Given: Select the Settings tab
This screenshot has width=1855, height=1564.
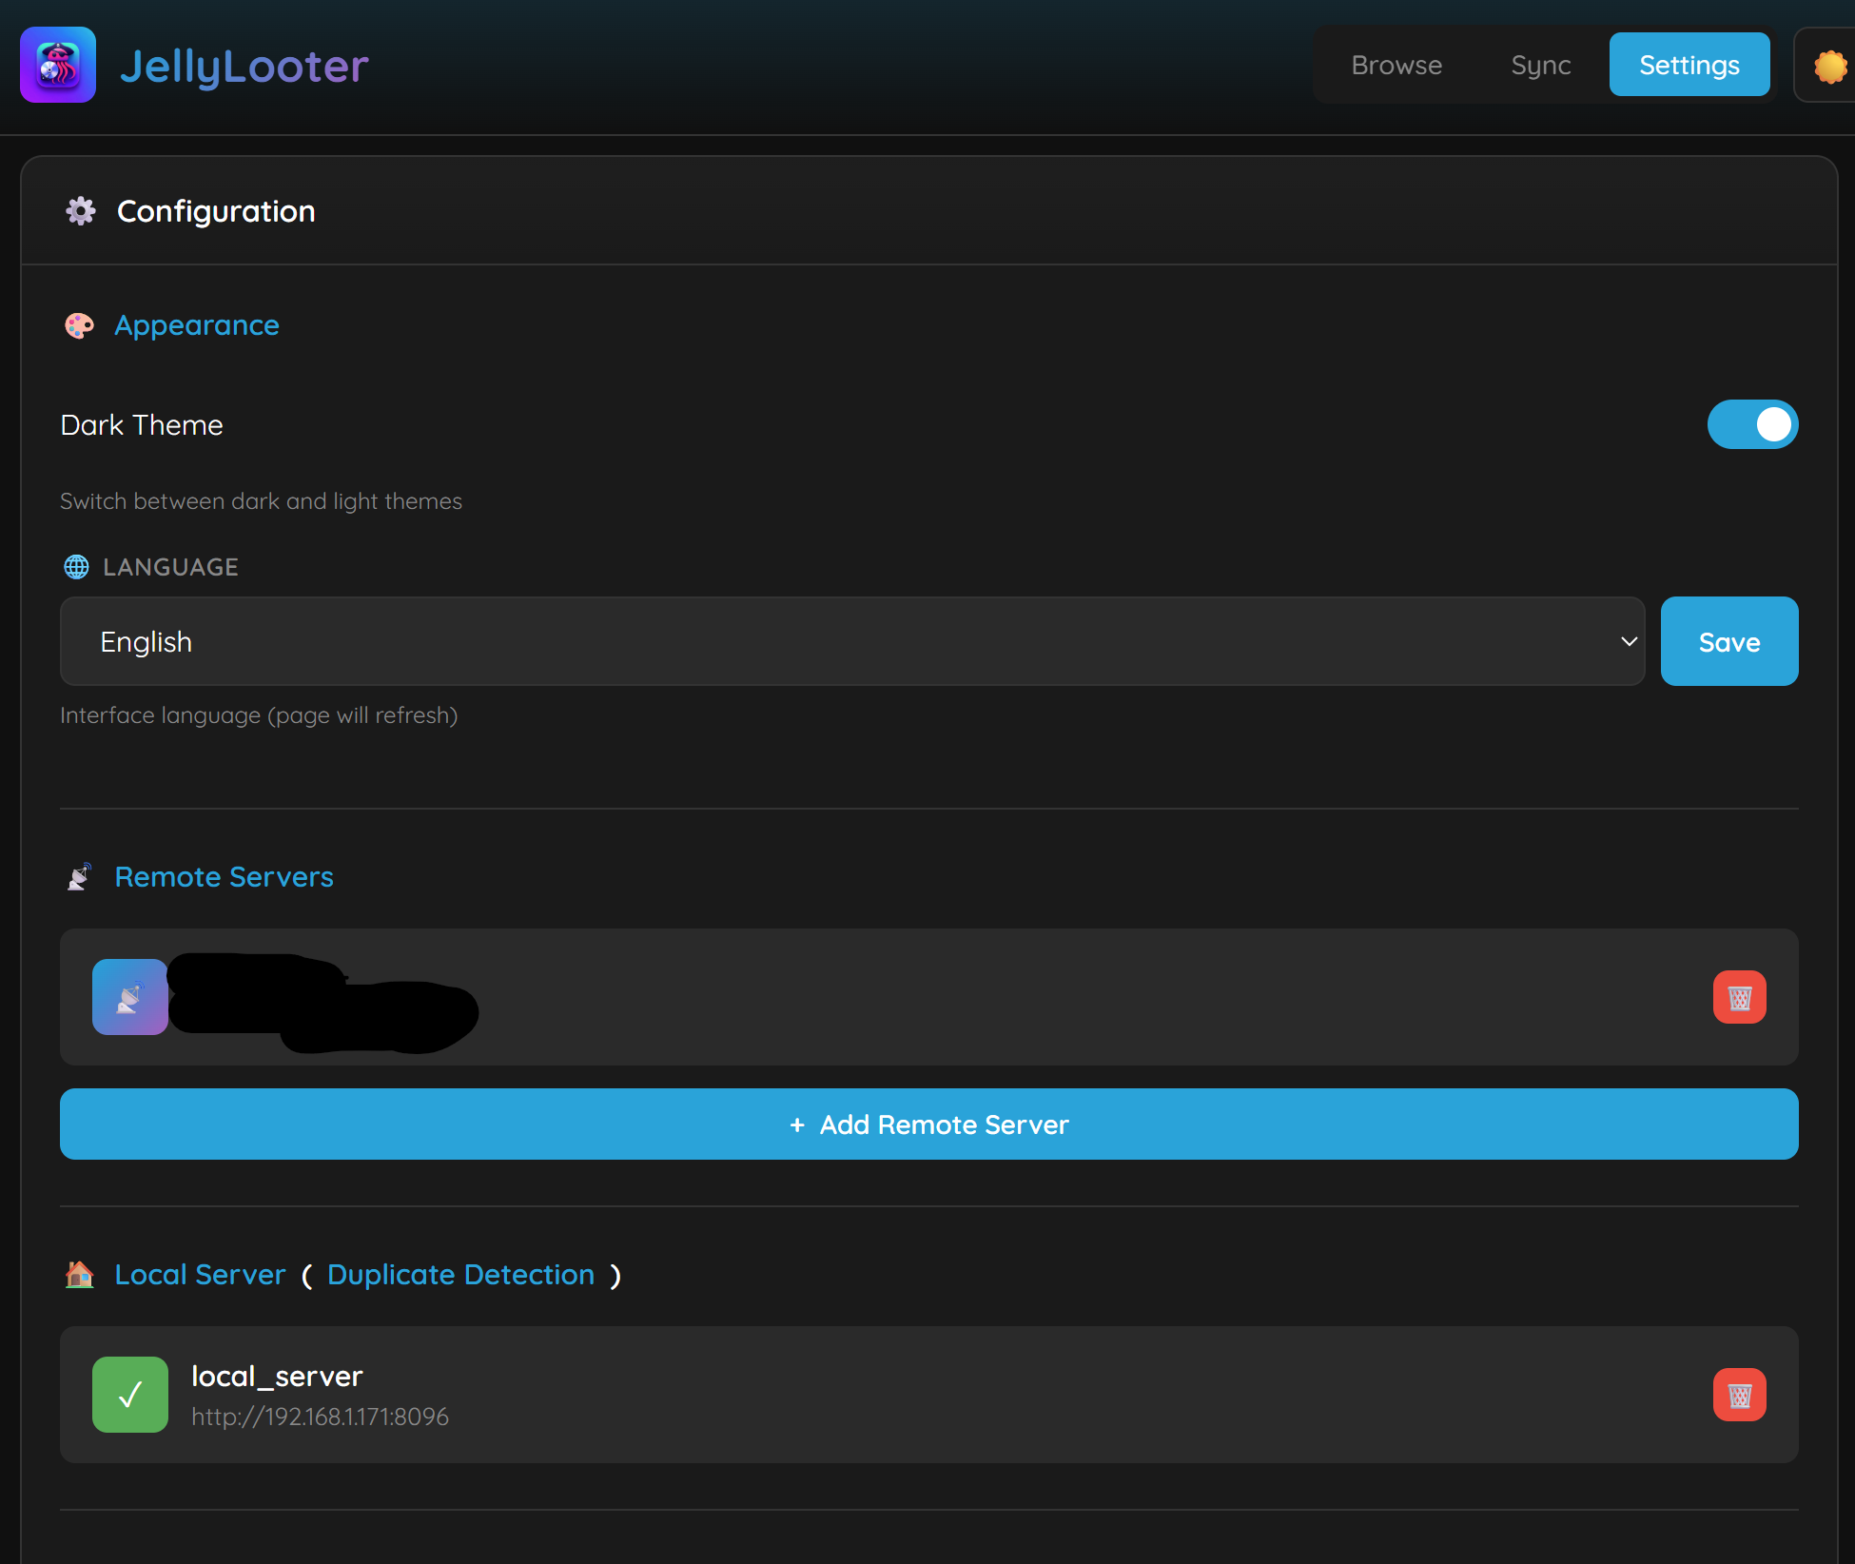Looking at the screenshot, I should [1689, 65].
